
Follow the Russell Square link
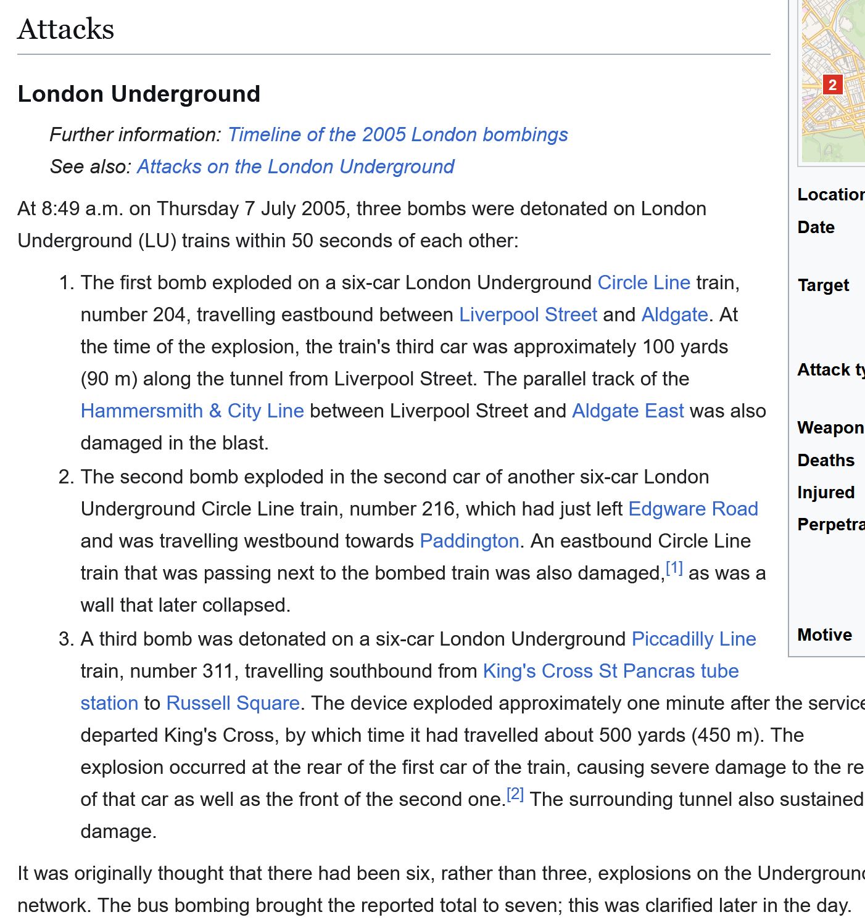coord(233,703)
